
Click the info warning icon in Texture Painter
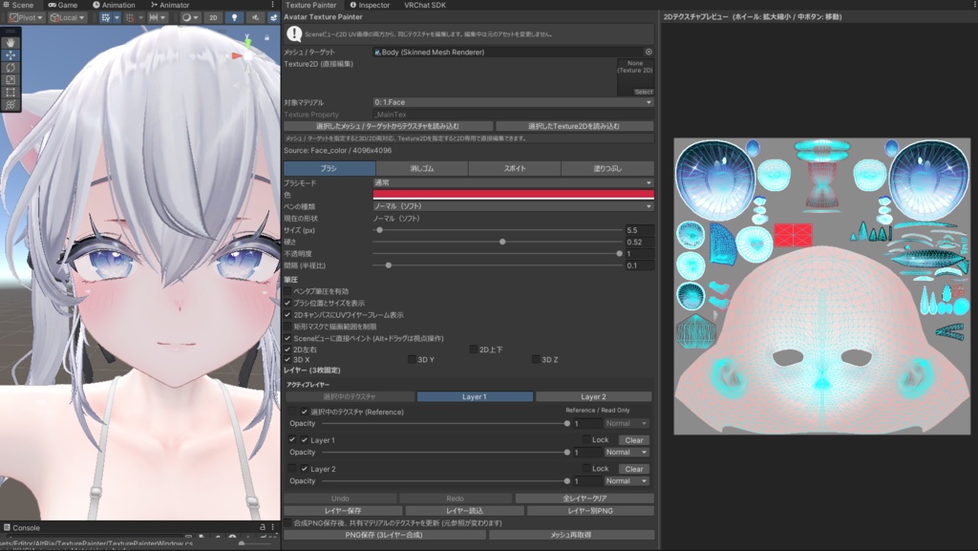coord(294,34)
